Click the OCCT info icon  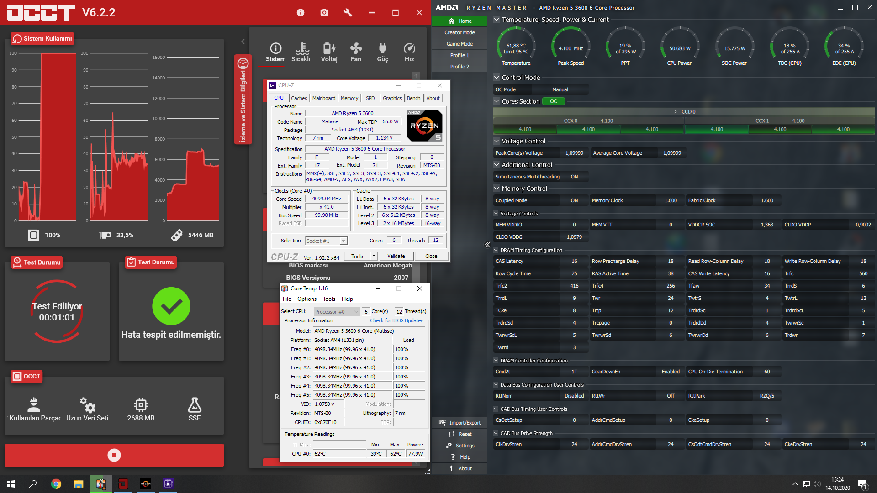[301, 13]
